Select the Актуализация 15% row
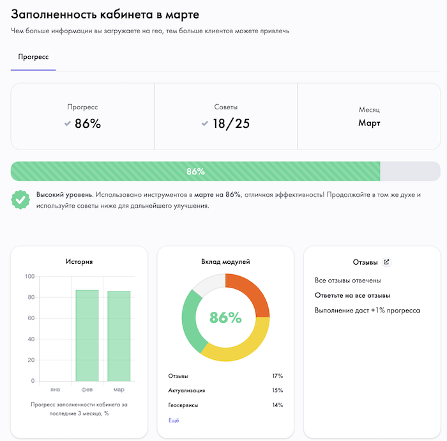The image size is (447, 441). 225,391
